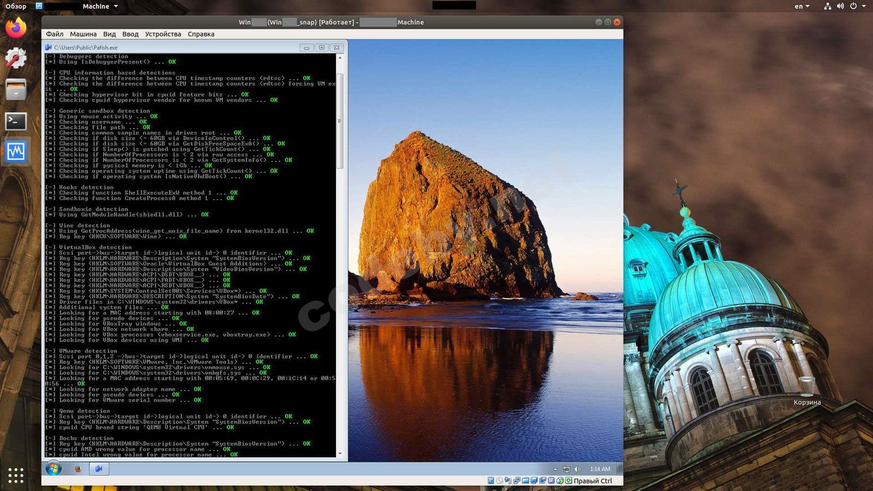The height and width of the screenshot is (491, 873).
Task: Close the Pafish.exe console window
Action: coord(337,47)
